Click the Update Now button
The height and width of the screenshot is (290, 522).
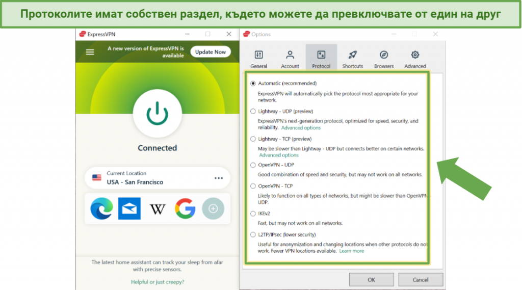point(211,52)
